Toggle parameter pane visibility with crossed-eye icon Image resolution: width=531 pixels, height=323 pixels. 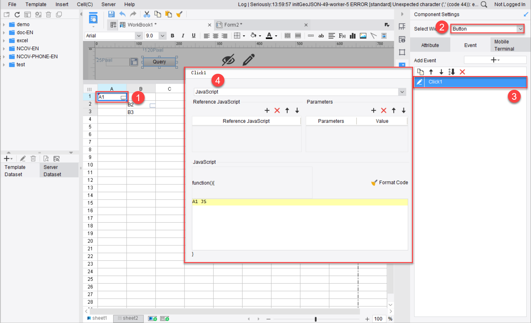(228, 60)
